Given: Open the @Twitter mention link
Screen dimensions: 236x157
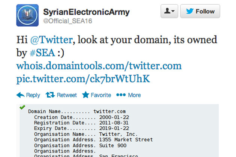Looking at the screenshot, I should coord(52,40).
